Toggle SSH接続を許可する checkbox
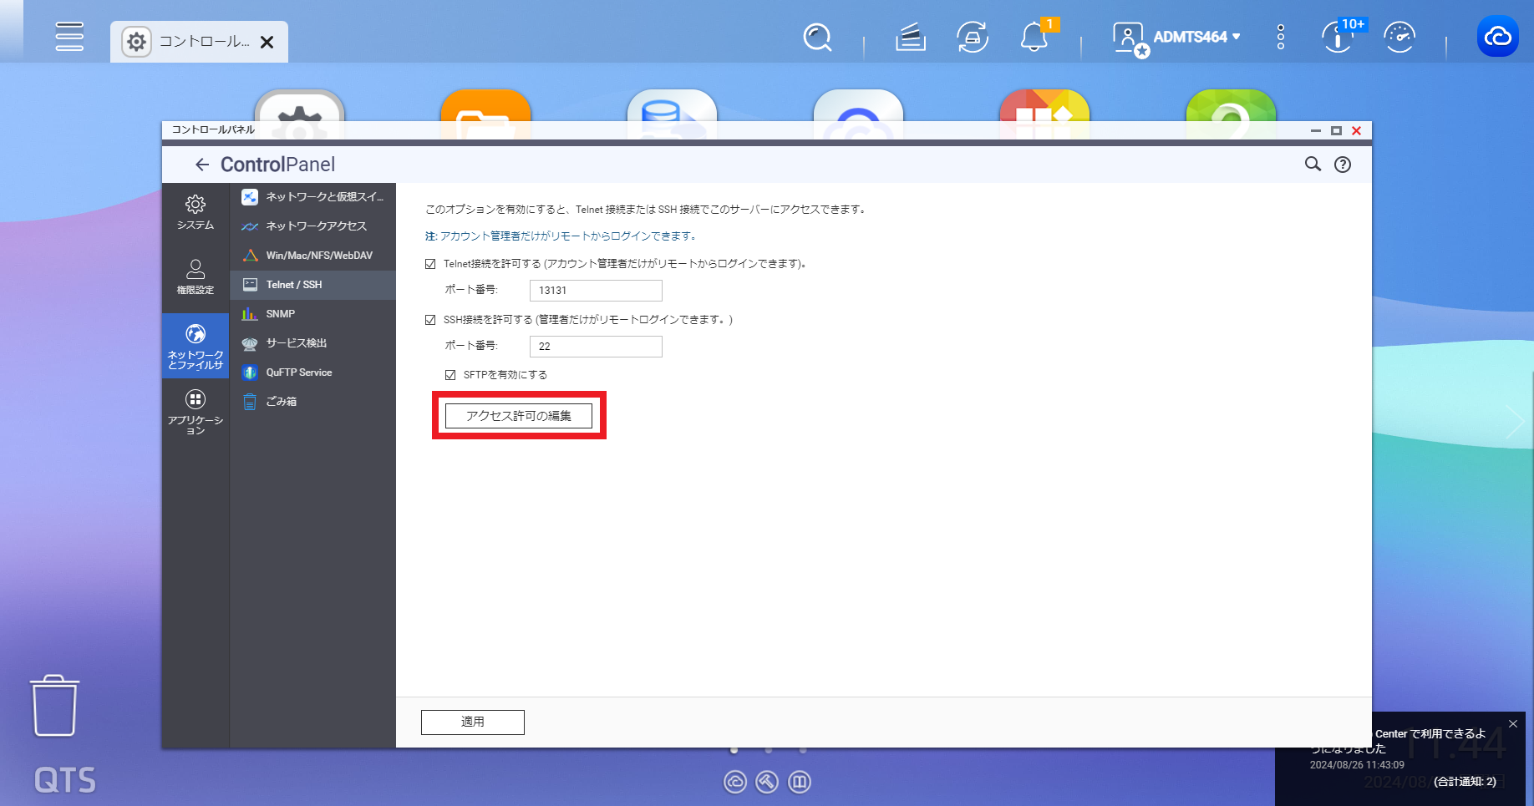 (430, 320)
